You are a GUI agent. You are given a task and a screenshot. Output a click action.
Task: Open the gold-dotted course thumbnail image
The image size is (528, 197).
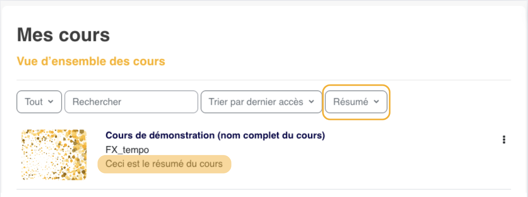tap(54, 155)
